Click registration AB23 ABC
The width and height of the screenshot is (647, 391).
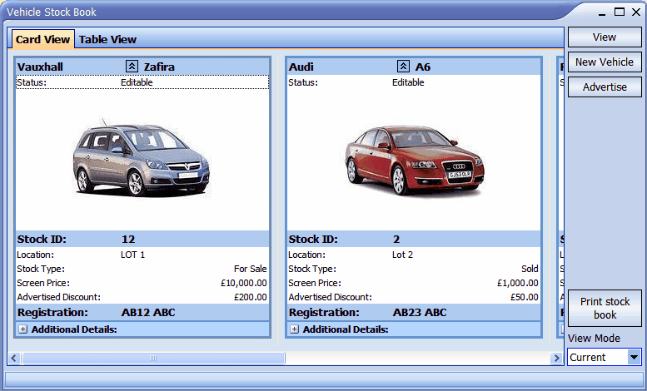coord(420,313)
